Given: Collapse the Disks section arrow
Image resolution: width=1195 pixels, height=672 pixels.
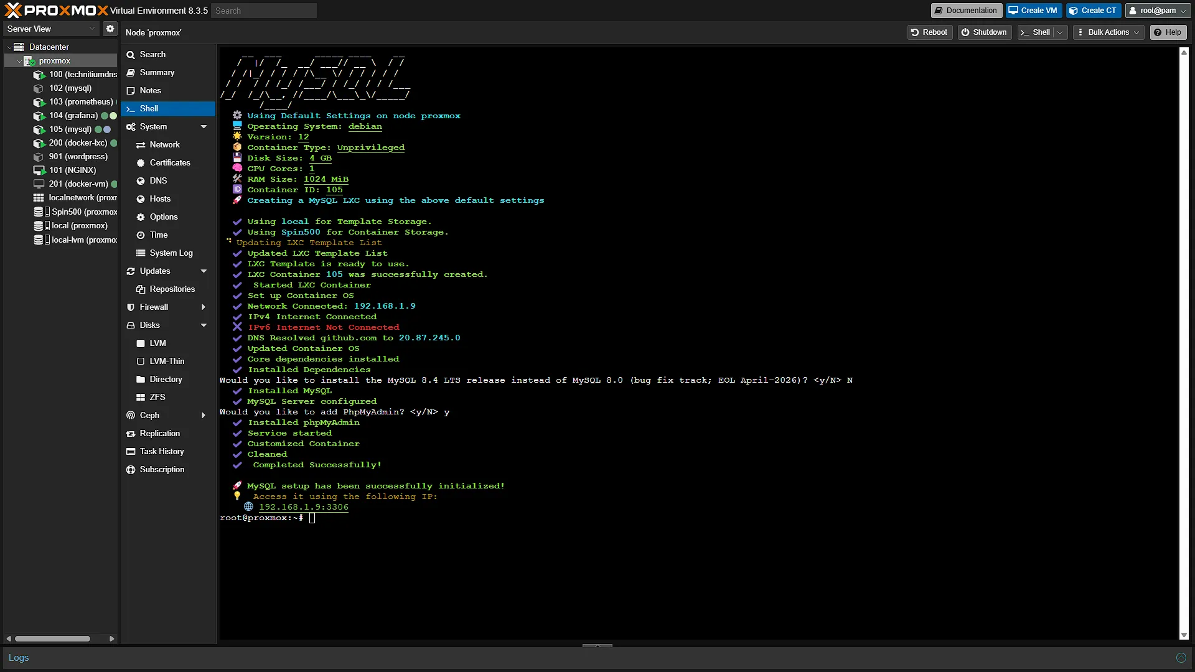Looking at the screenshot, I should coord(204,325).
